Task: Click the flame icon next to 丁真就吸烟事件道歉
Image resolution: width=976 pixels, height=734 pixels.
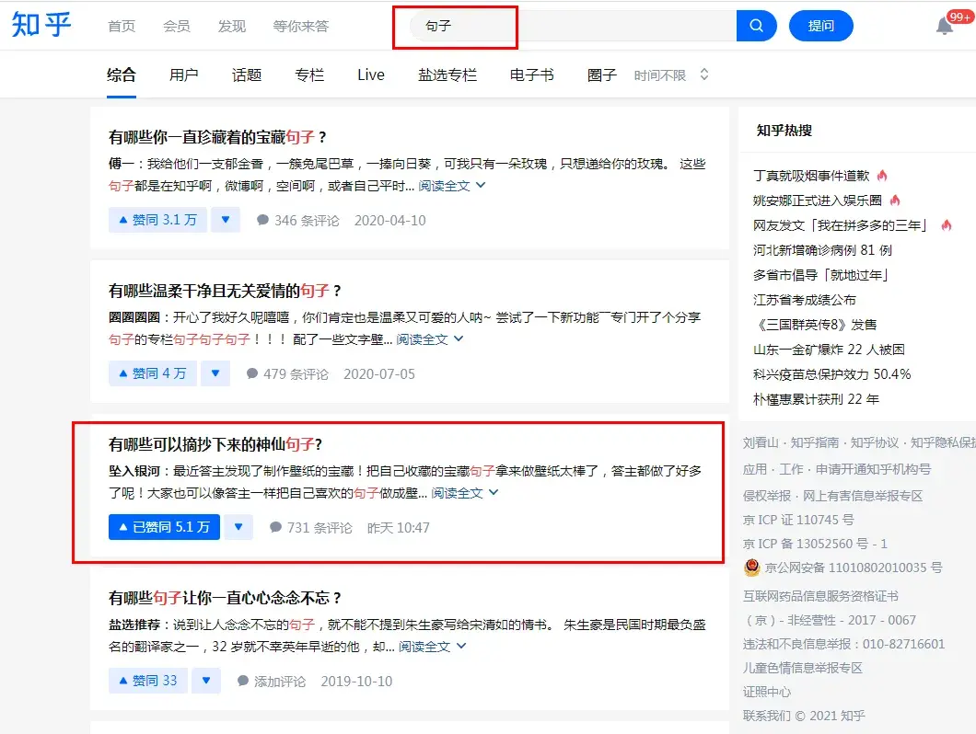Action: [882, 176]
